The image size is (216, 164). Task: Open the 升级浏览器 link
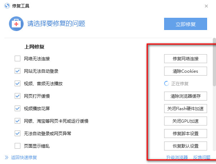[177, 158]
